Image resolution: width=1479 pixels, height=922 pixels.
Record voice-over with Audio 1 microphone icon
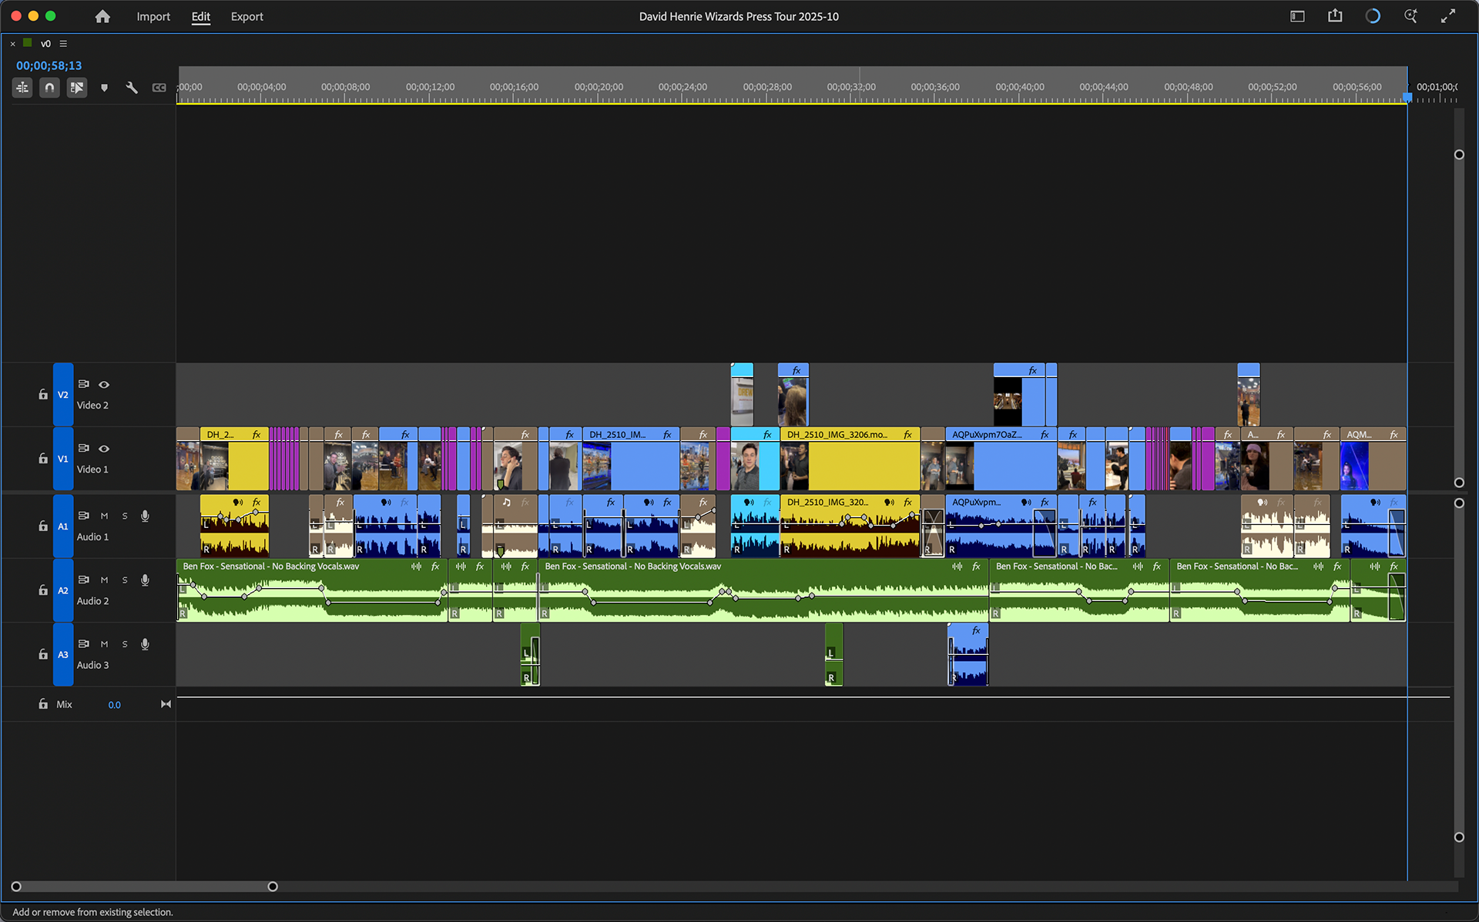point(145,516)
